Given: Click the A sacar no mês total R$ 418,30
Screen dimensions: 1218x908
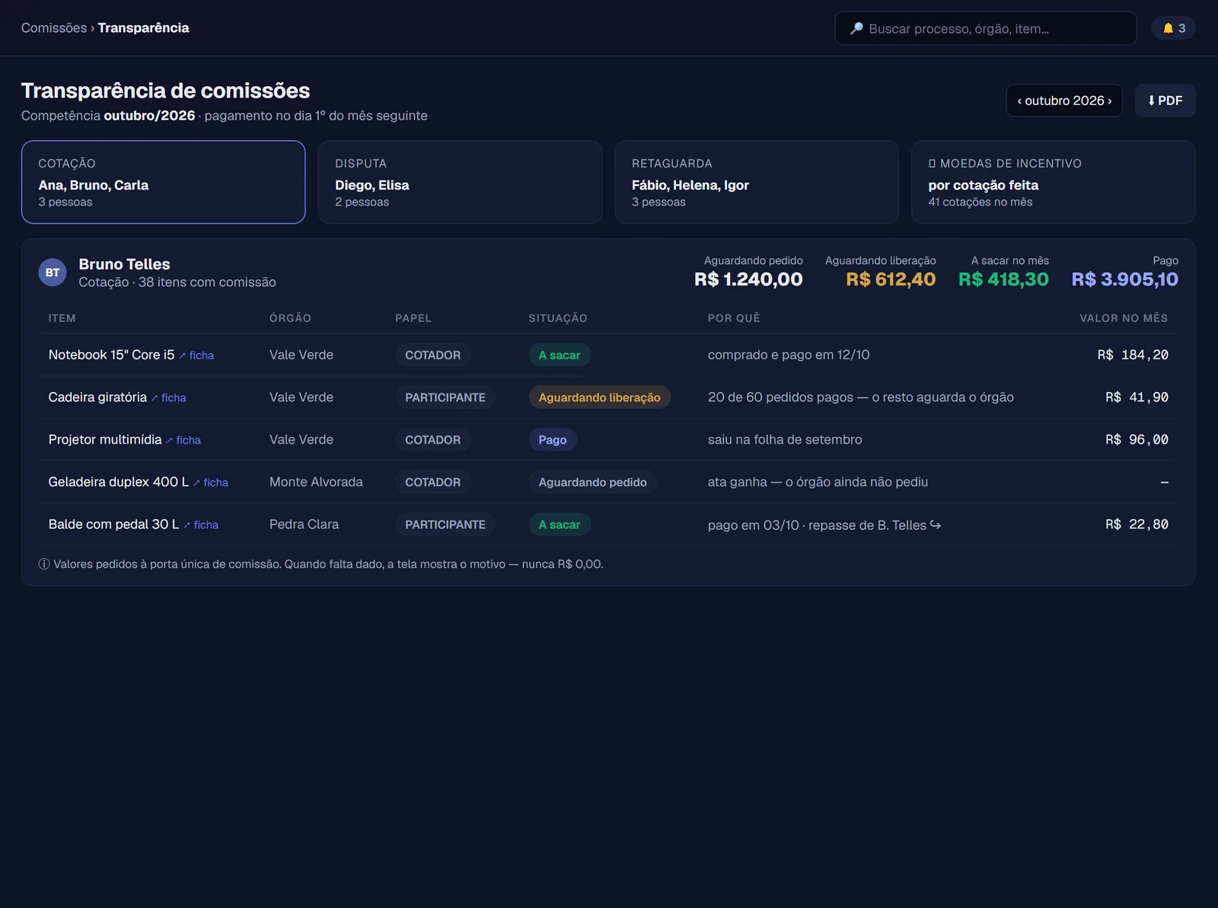Looking at the screenshot, I should [x=1003, y=279].
